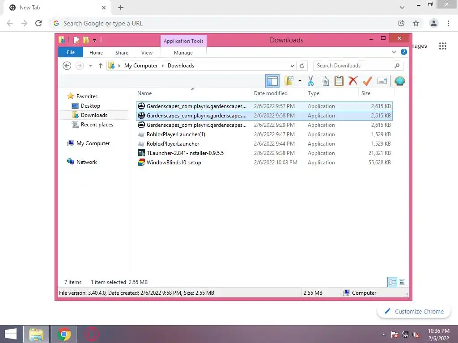The image size is (458, 343).
Task: Switch to the View ribbon tab
Action: [147, 53]
